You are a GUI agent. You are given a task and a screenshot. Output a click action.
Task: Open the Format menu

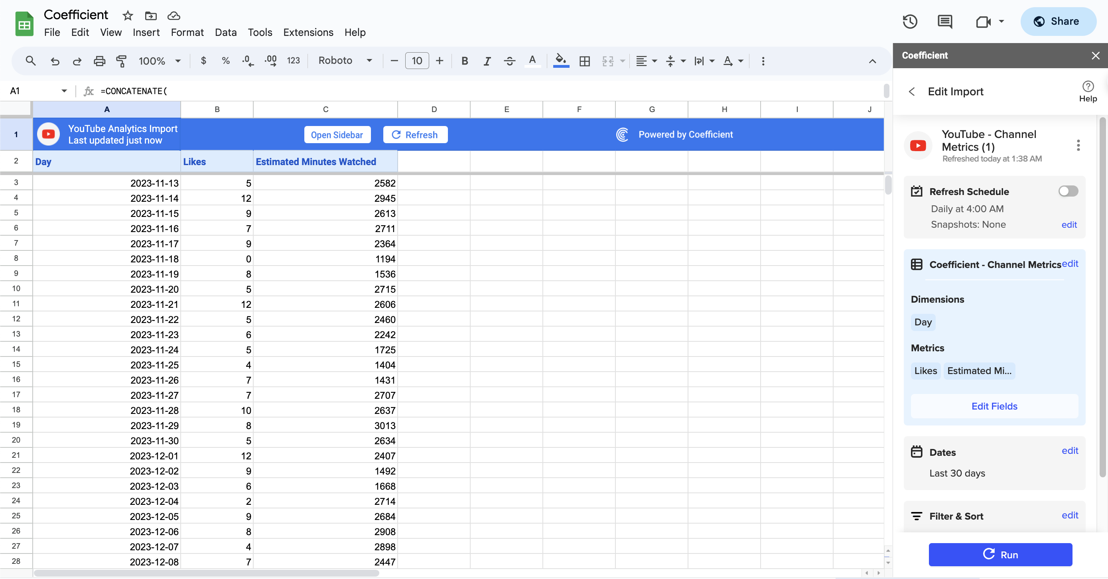(x=187, y=32)
